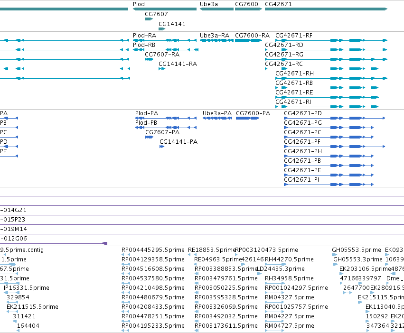This screenshot has width=404, height=333.
Task: Select the CG42671-RD transcript
Action: [326, 50]
